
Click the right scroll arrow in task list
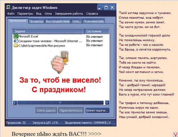tap(107, 103)
